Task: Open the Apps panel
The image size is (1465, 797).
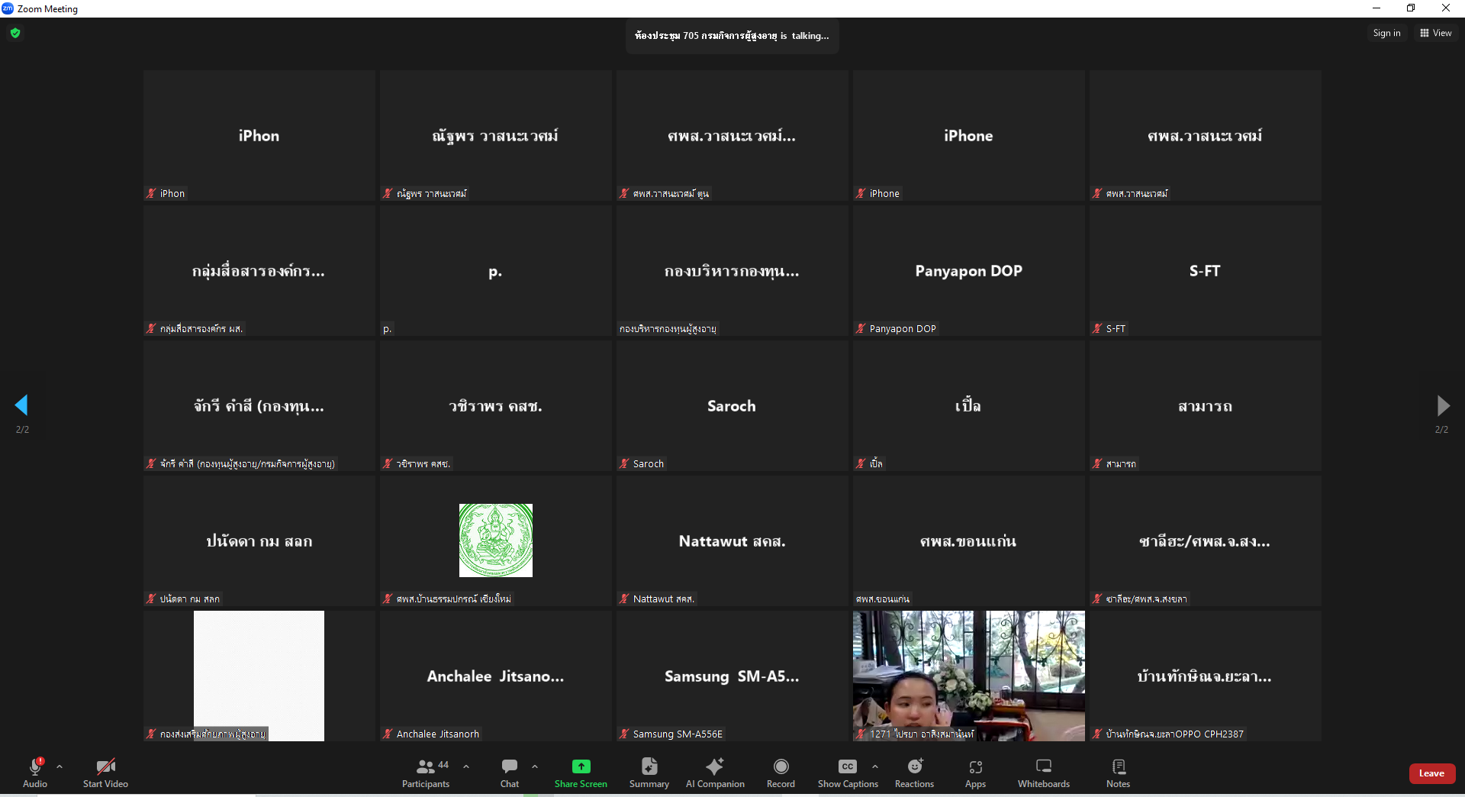Action: pos(975,773)
